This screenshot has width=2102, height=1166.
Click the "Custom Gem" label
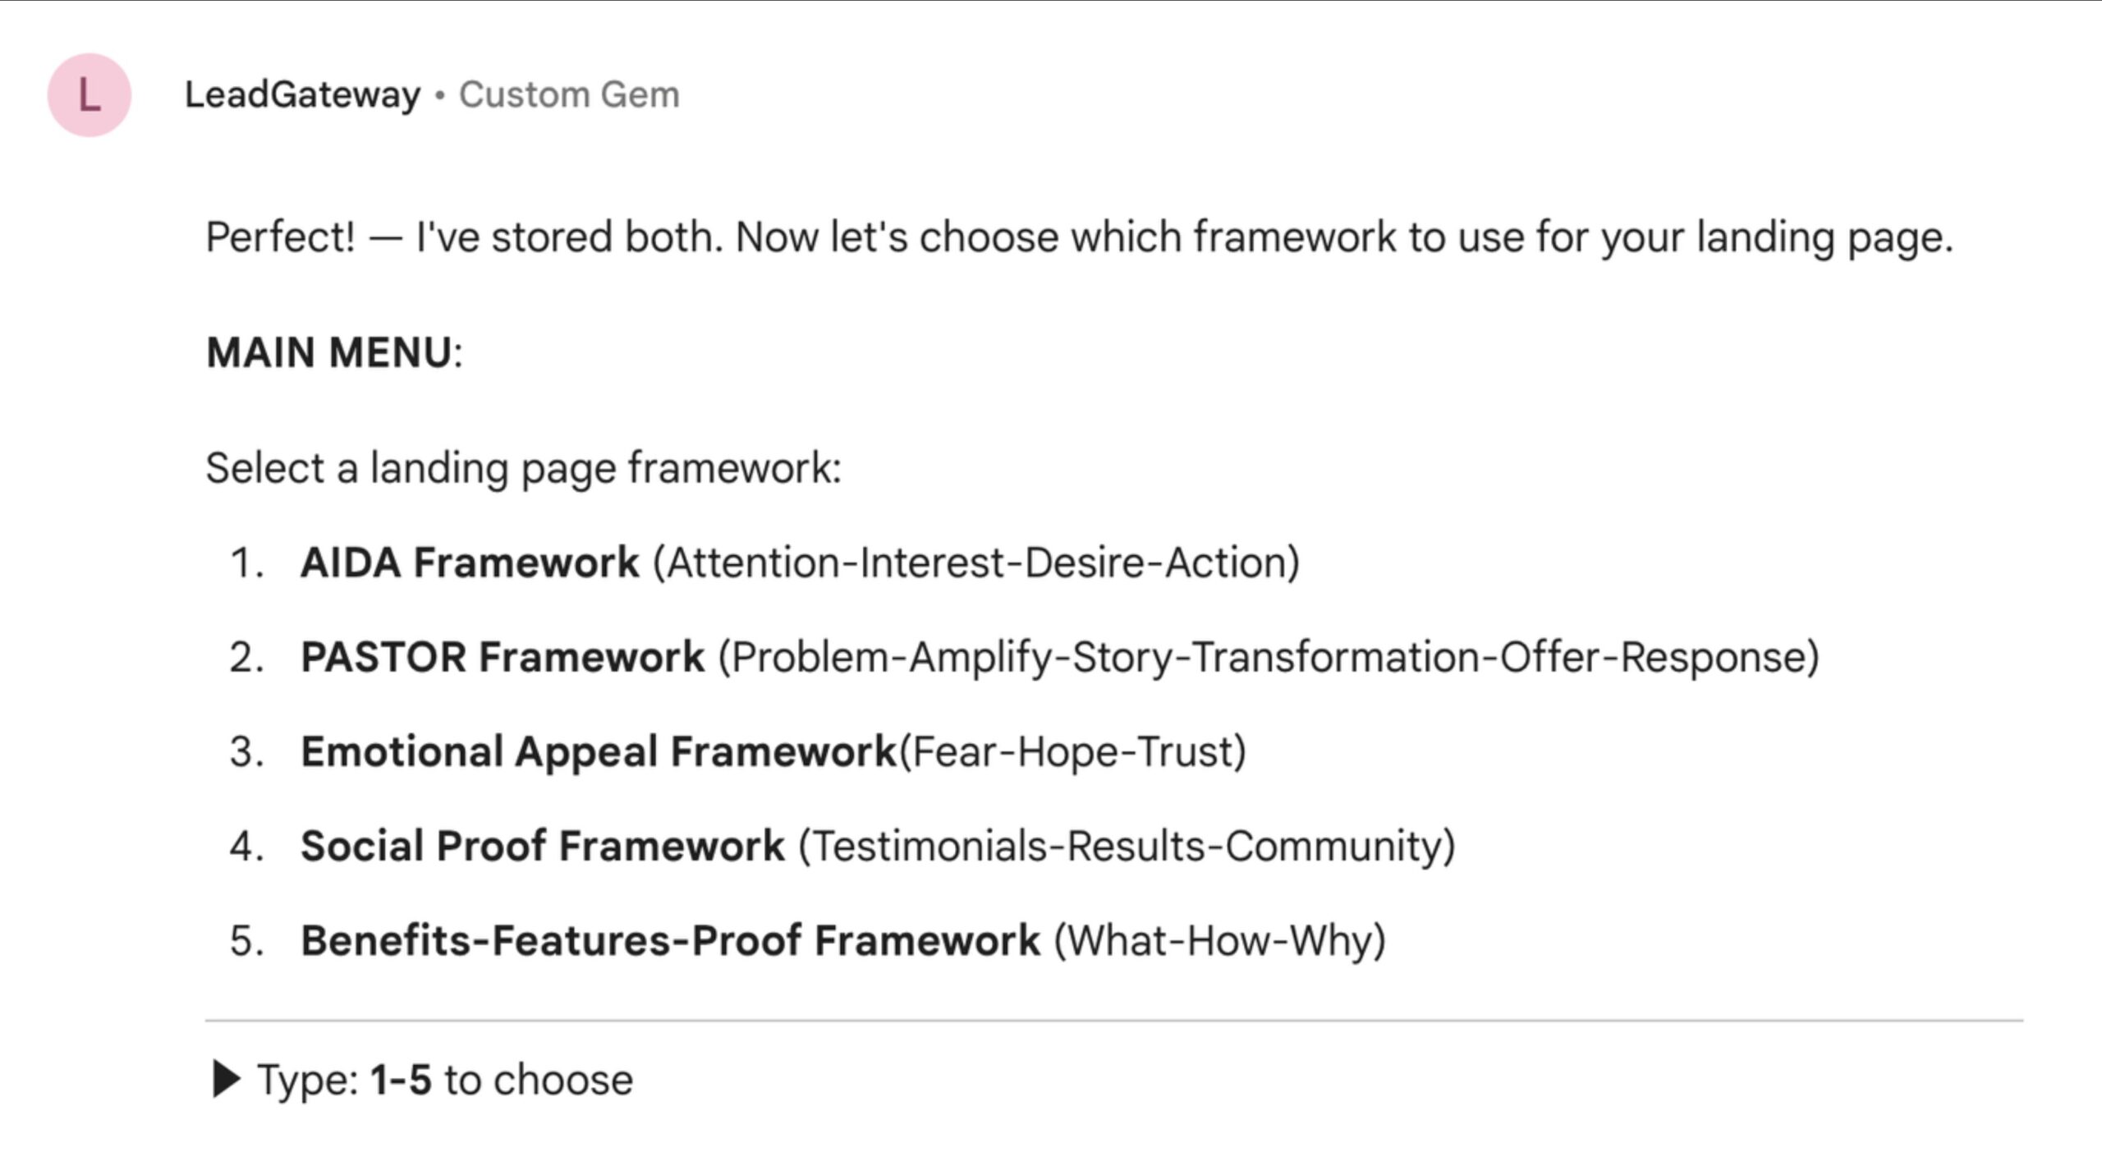569,95
